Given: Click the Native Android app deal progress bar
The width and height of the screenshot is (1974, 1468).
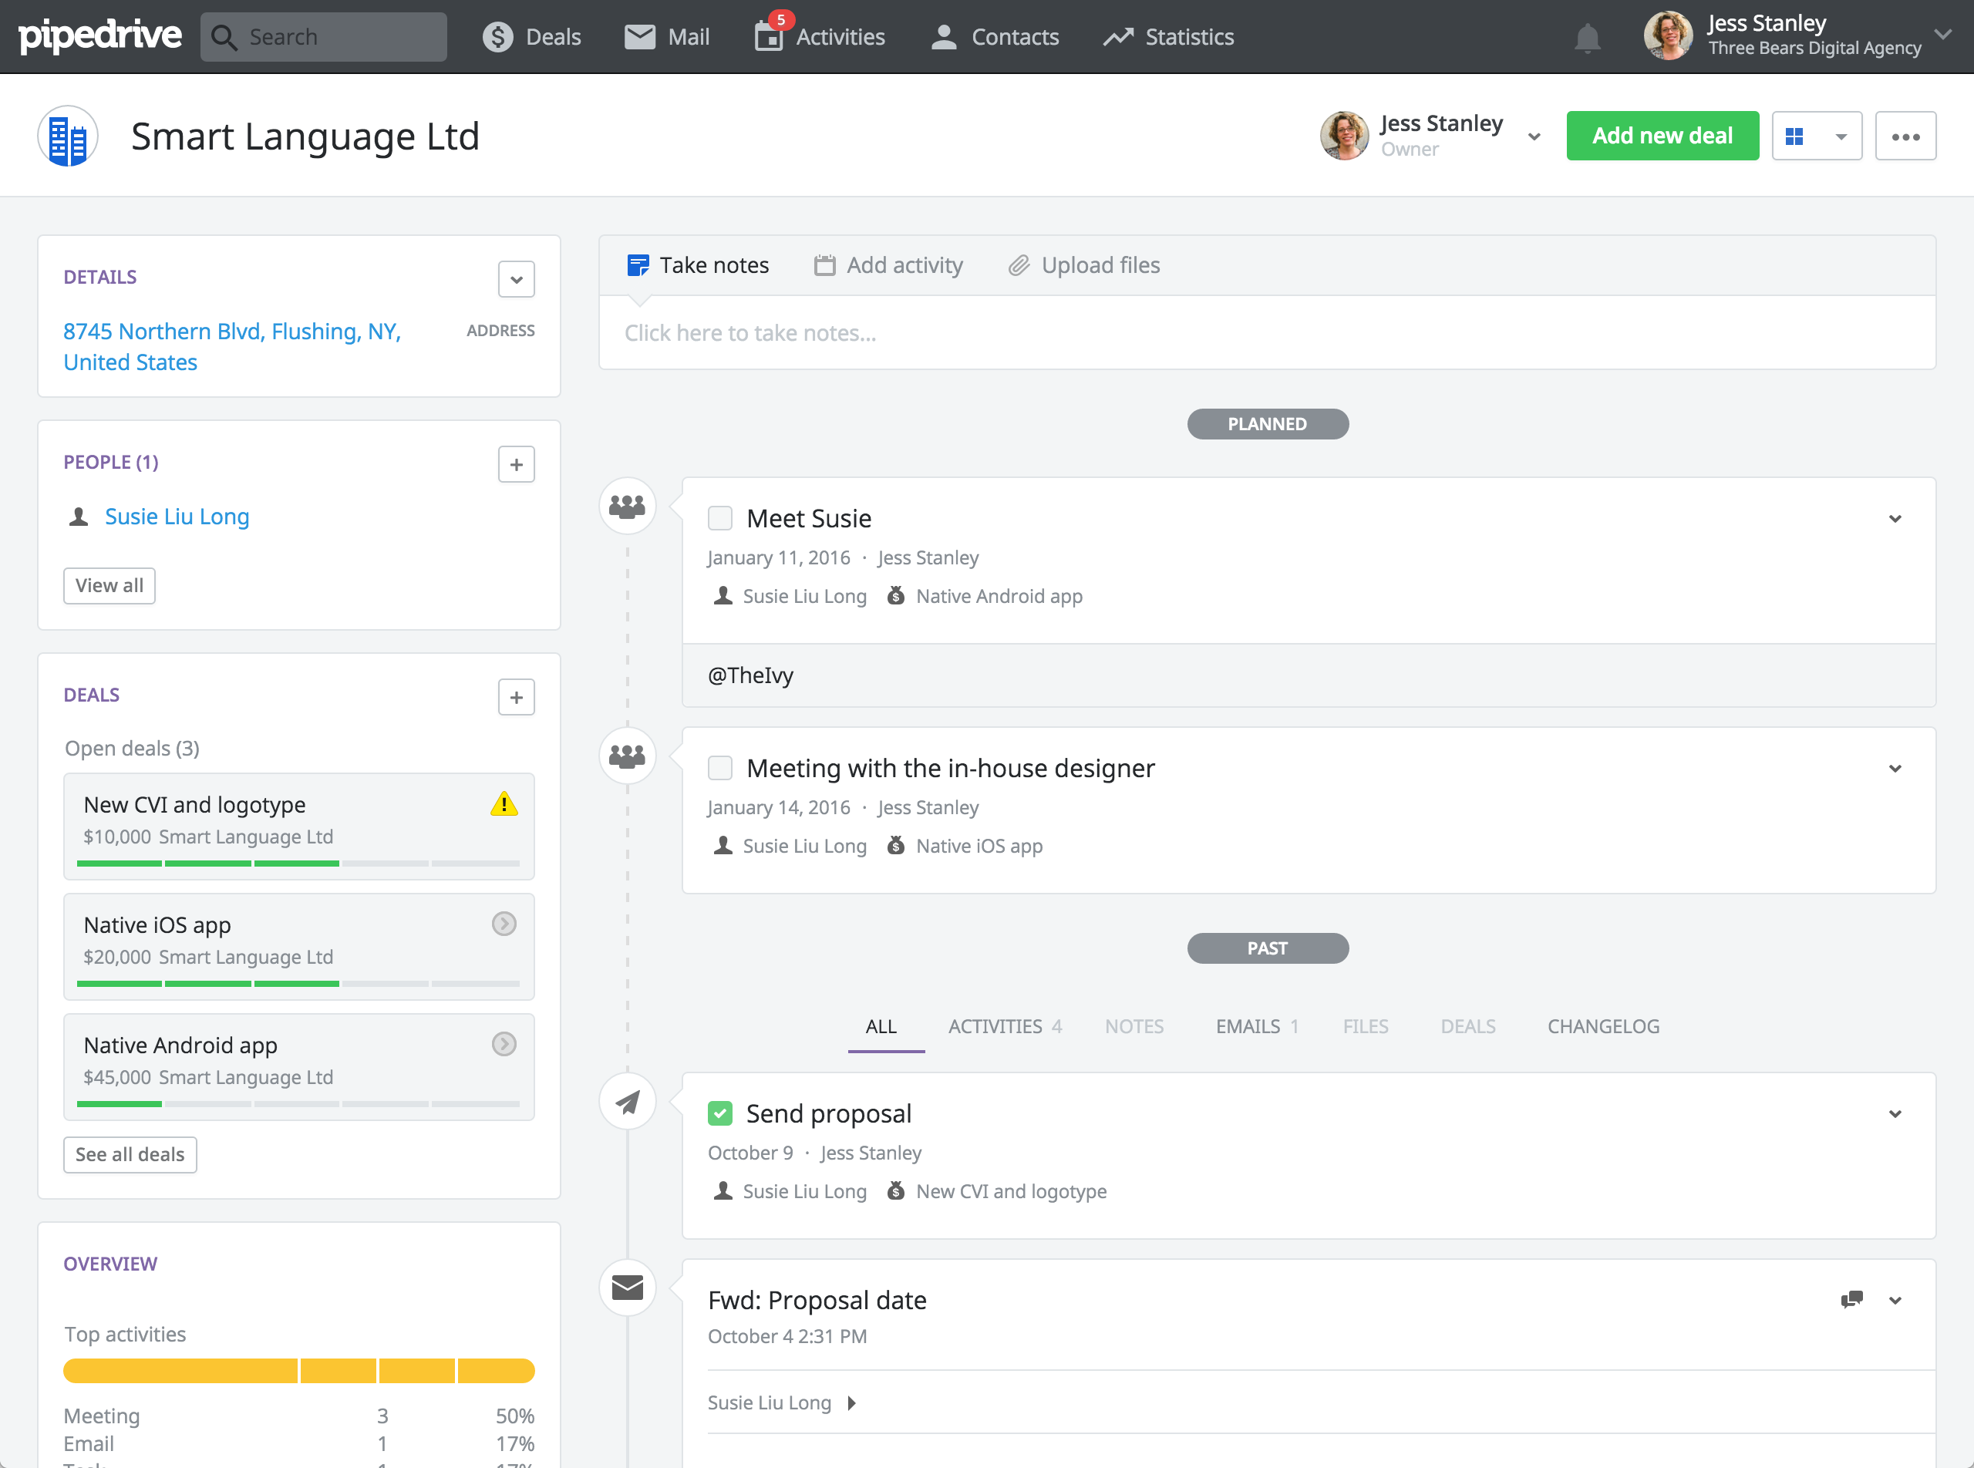Looking at the screenshot, I should (x=298, y=1103).
